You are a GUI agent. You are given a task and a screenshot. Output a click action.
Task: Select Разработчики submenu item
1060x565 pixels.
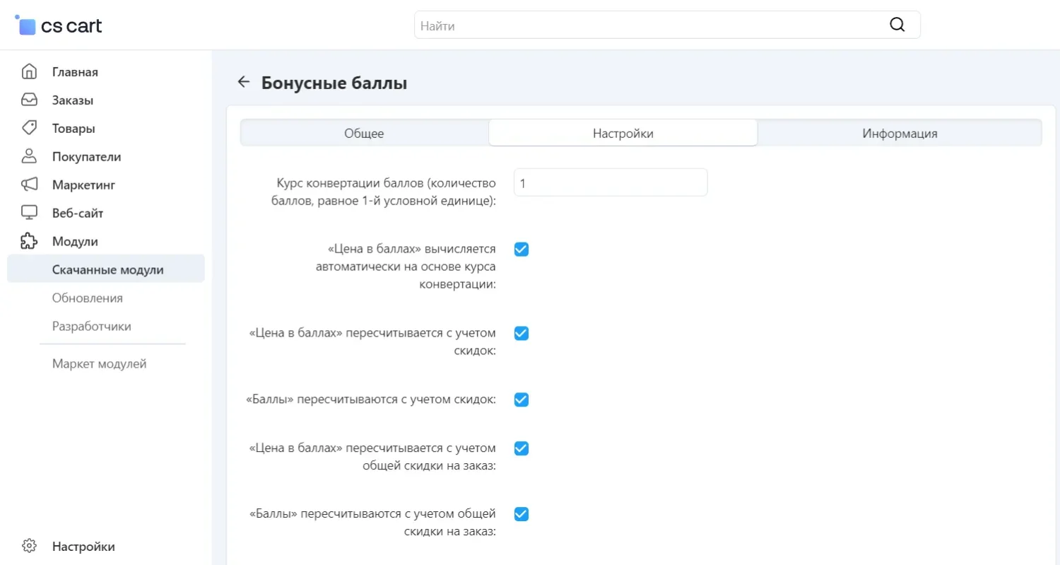tap(92, 326)
